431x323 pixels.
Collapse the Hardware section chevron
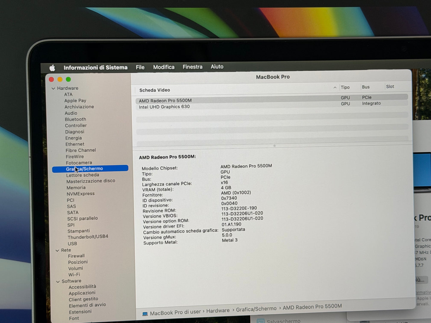[x=53, y=88]
